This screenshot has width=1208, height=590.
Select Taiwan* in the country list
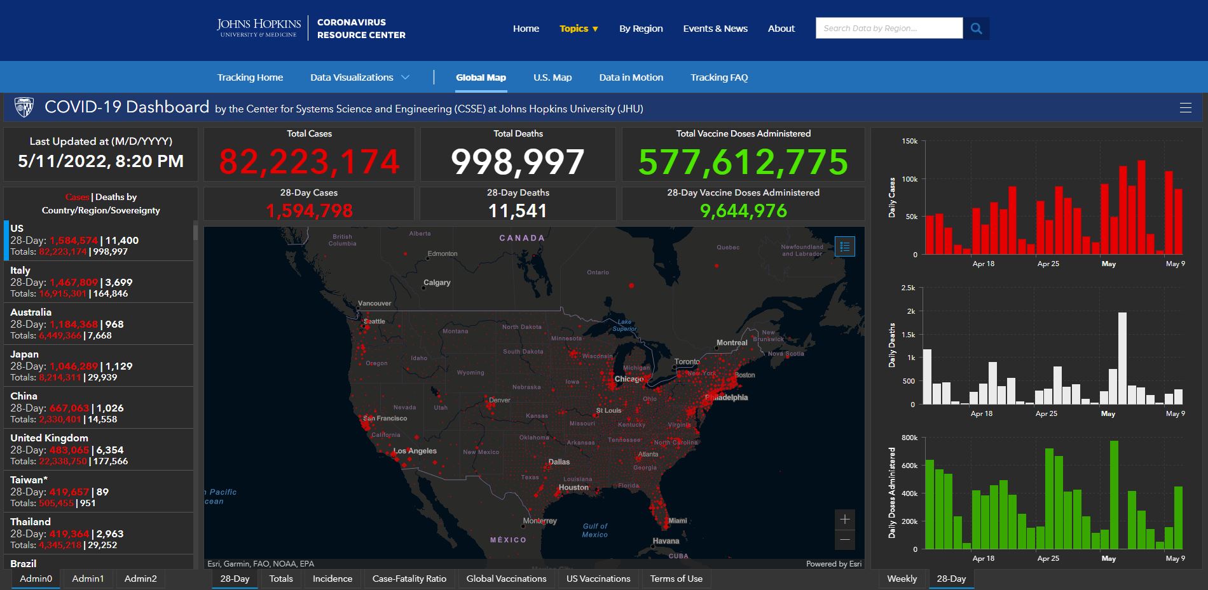99,492
